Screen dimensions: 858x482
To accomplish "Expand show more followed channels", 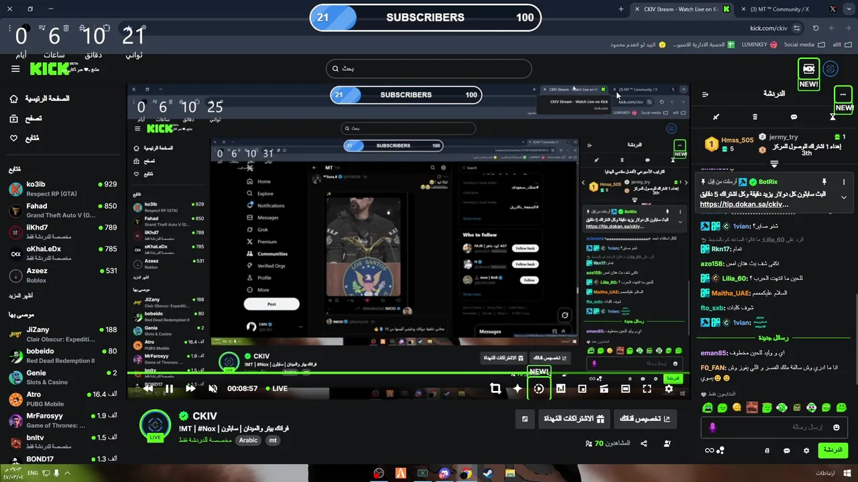I will coord(21,296).
